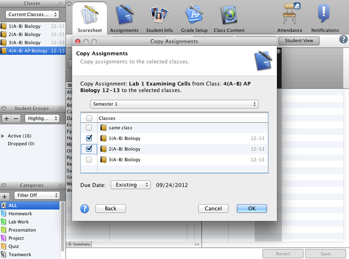The width and height of the screenshot is (349, 259).
Task: Add a new category with plus icon
Action: coord(5,196)
